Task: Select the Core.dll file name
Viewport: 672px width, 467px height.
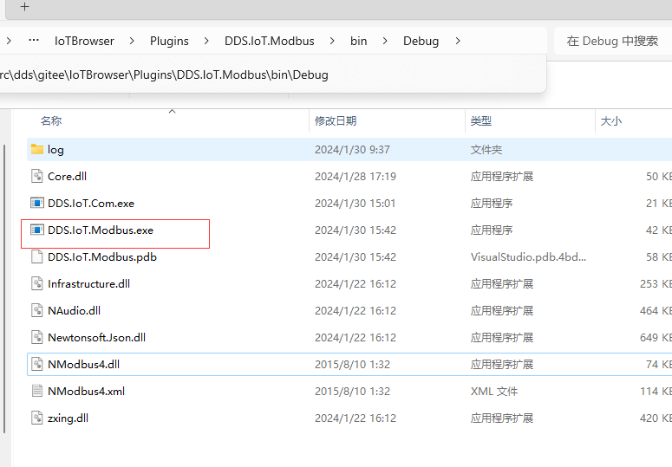Action: click(x=68, y=177)
